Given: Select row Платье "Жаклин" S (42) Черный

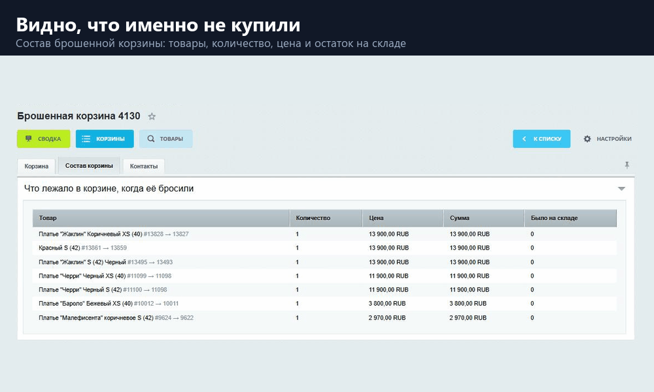Looking at the screenshot, I should pyautogui.click(x=324, y=262).
